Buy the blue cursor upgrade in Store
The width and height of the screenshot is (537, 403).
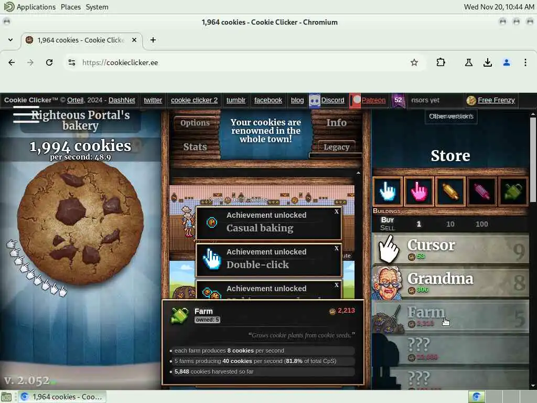388,191
